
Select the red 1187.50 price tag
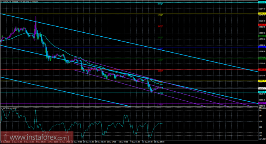pyautogui.click(x=262, y=69)
